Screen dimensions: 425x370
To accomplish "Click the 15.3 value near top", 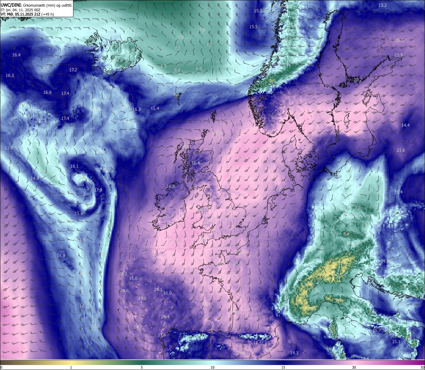I will 258,11.
